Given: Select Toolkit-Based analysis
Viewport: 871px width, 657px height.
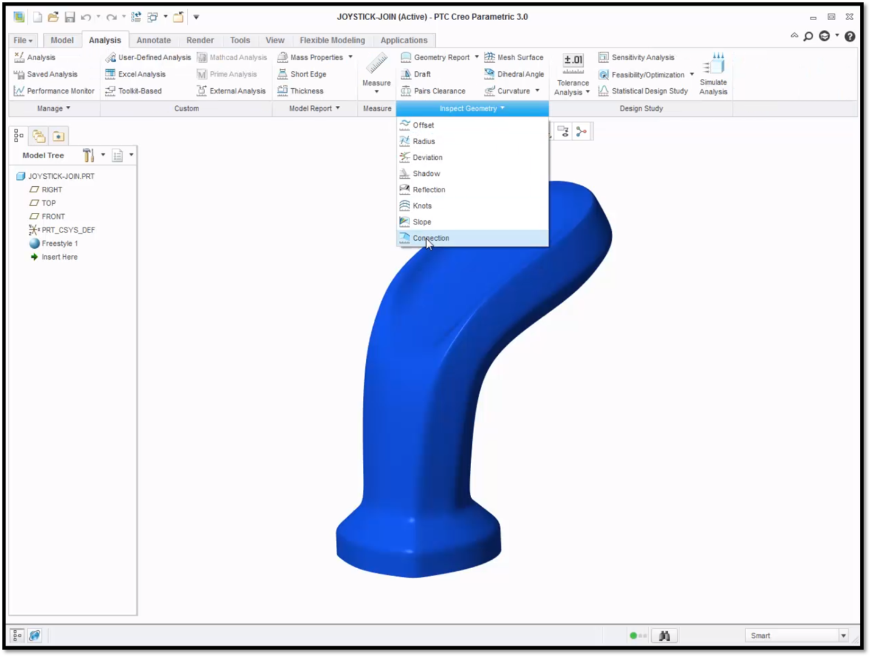Looking at the screenshot, I should click(x=133, y=91).
